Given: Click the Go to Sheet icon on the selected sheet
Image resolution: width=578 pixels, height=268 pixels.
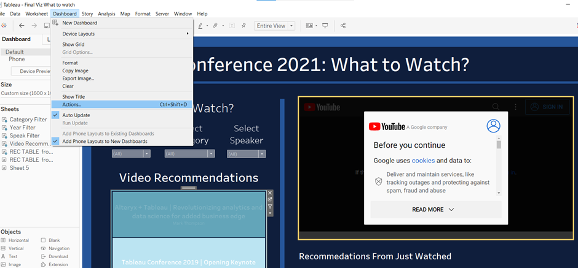Looking at the screenshot, I should (x=269, y=199).
